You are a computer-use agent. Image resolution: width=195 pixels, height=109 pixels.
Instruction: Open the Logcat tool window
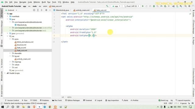pos(98,100)
